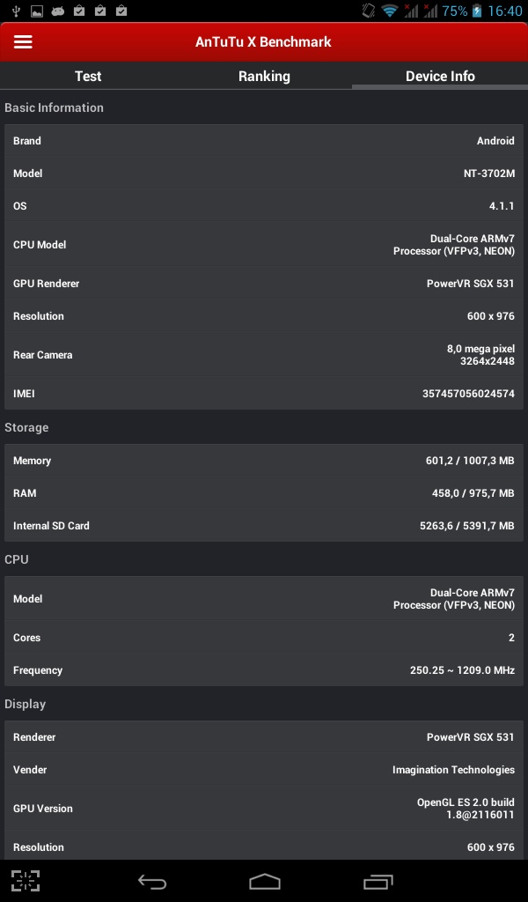Tap the Wi-Fi status icon

(x=390, y=11)
